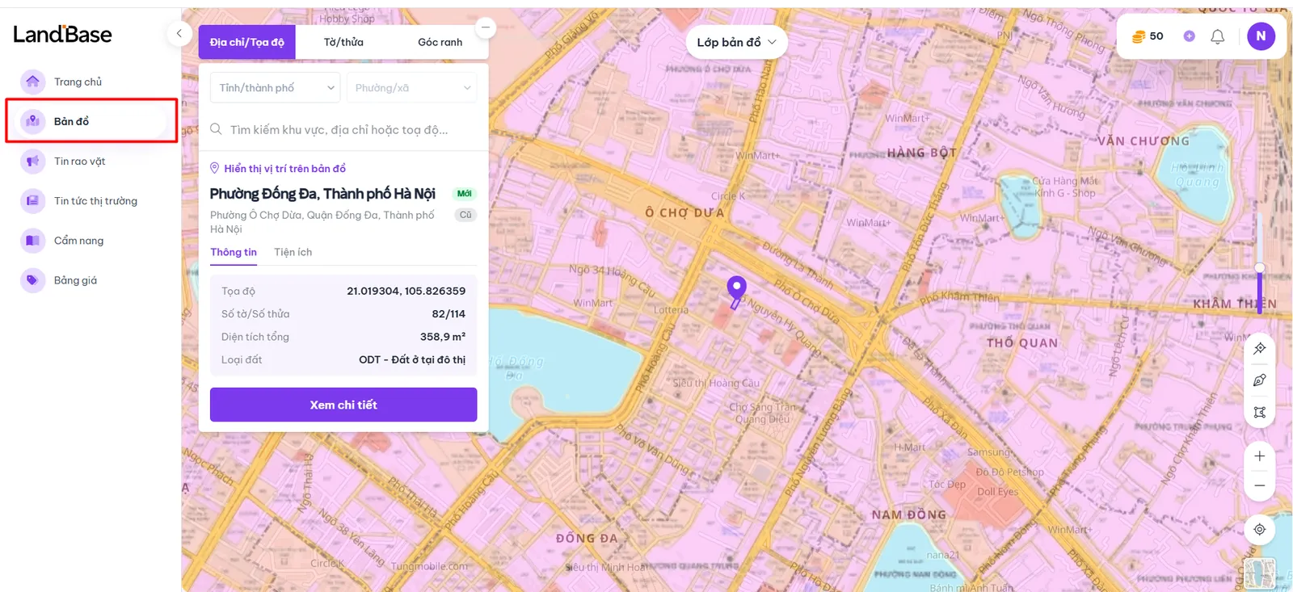Switch to Địa chỉ/Tọa độ tab
This screenshot has height=592, width=1293.
click(247, 42)
